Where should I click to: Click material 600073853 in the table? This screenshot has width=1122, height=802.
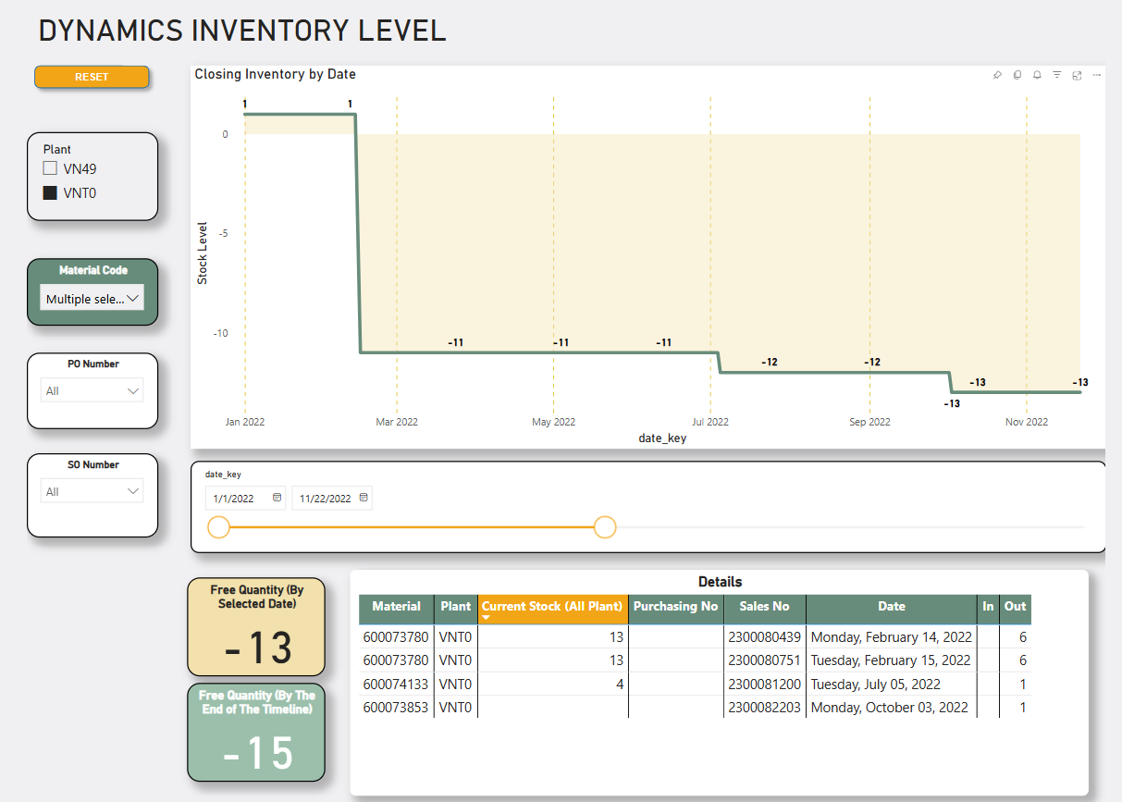pos(396,708)
